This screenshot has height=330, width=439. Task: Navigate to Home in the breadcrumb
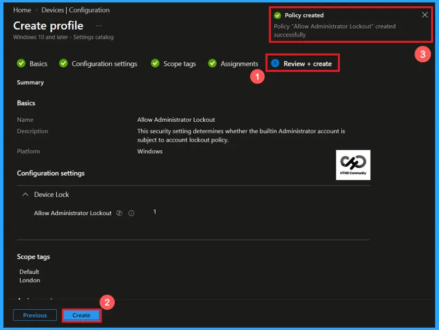tap(22, 10)
